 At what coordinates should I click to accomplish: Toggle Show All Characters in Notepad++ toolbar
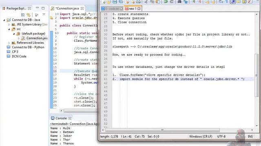(227, 2)
